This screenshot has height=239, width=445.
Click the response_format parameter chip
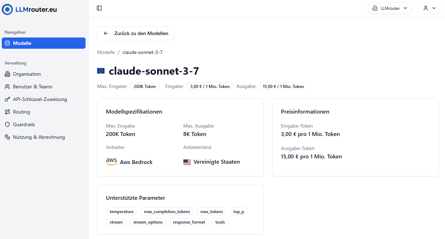pyautogui.click(x=189, y=222)
